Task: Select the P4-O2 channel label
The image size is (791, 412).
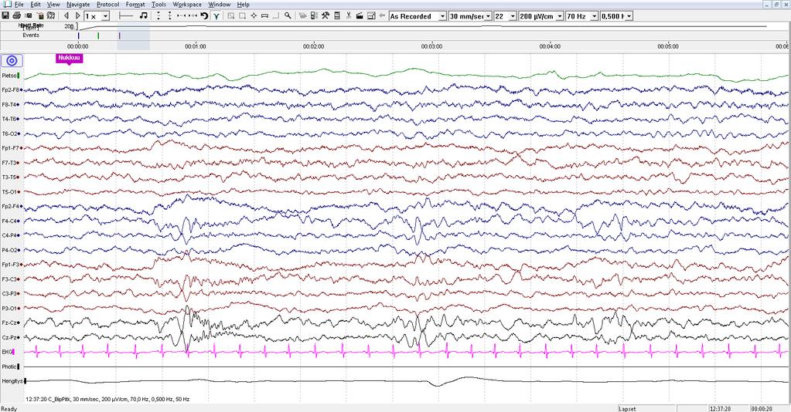Action: coord(11,250)
